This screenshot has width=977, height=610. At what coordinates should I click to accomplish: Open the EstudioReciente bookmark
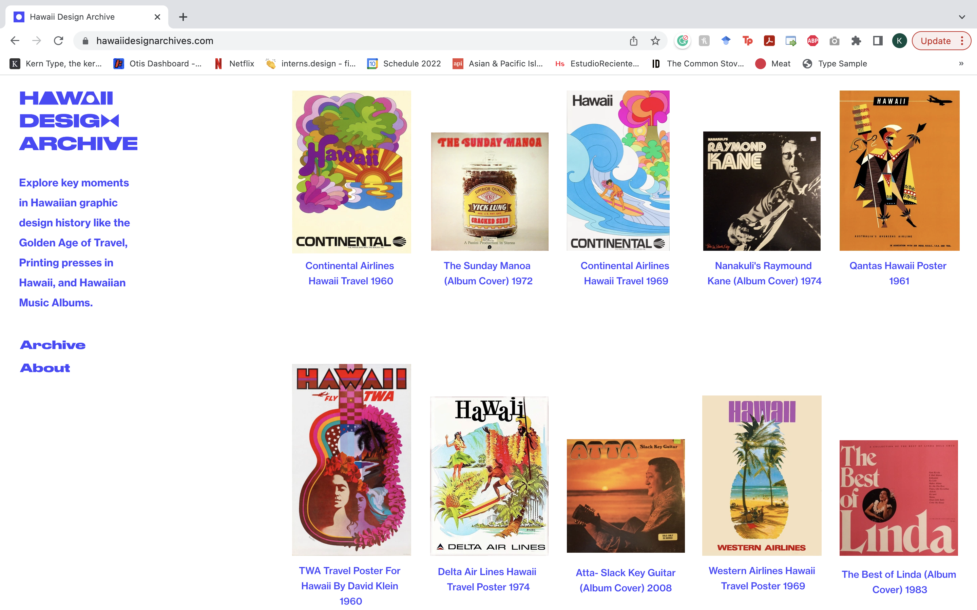[597, 63]
